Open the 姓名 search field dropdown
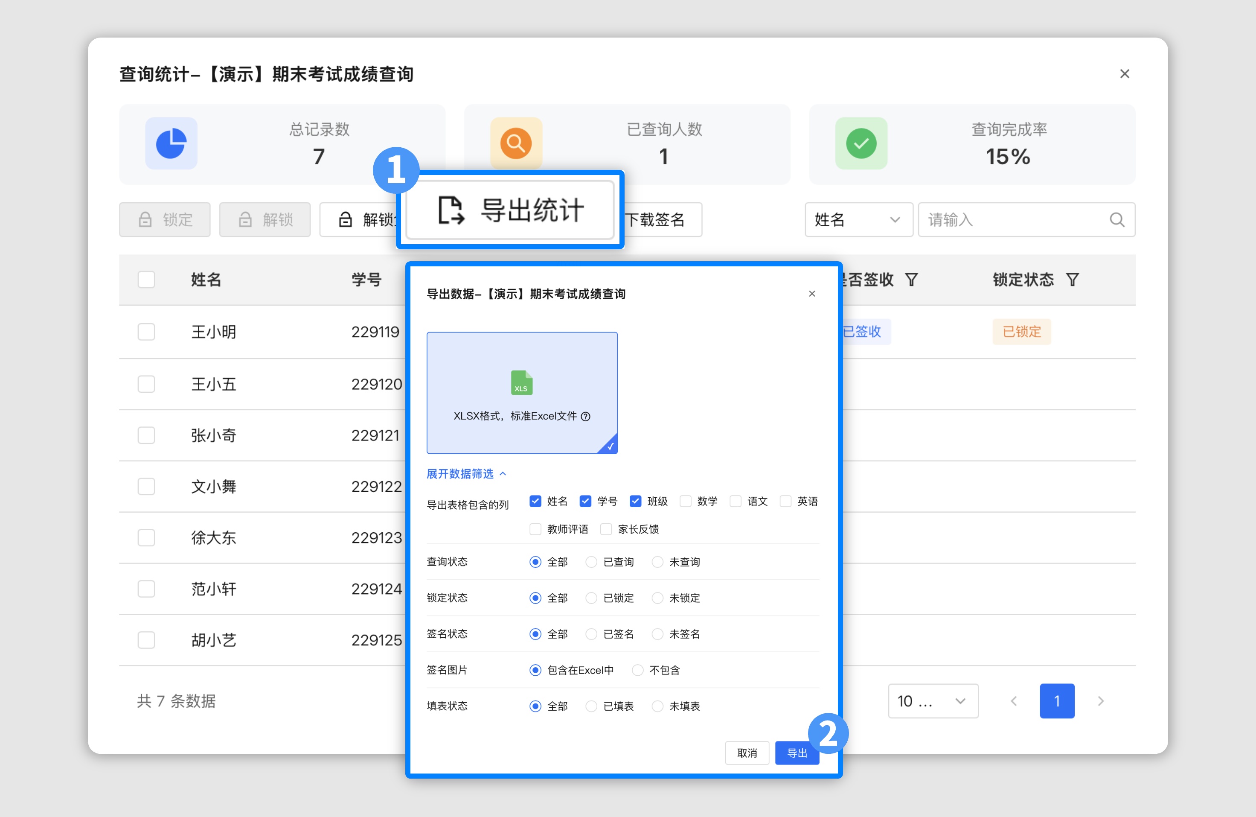Screen dimensions: 1256x817 point(859,219)
